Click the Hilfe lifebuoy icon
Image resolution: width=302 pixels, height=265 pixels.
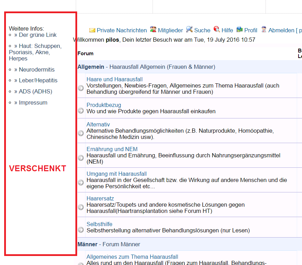pyautogui.click(x=217, y=30)
